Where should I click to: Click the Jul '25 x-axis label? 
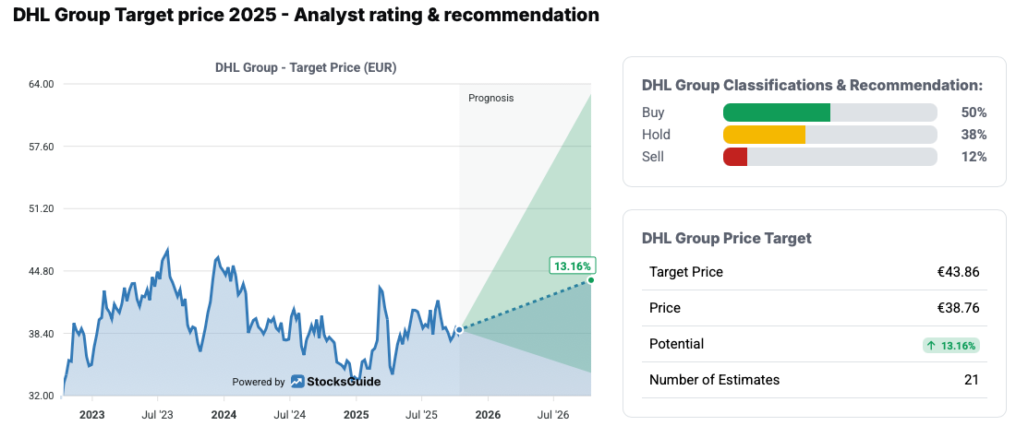tap(422, 415)
